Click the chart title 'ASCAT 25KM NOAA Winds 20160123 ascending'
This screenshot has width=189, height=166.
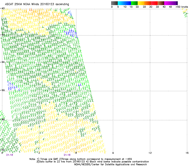37,4
